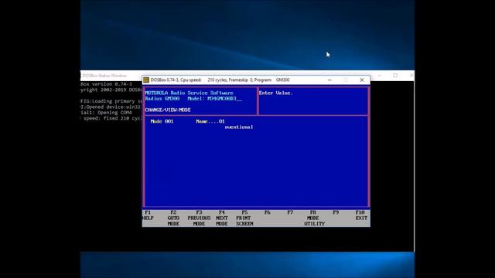
Task: Select F4 NEXT MODE option
Action: (222, 218)
